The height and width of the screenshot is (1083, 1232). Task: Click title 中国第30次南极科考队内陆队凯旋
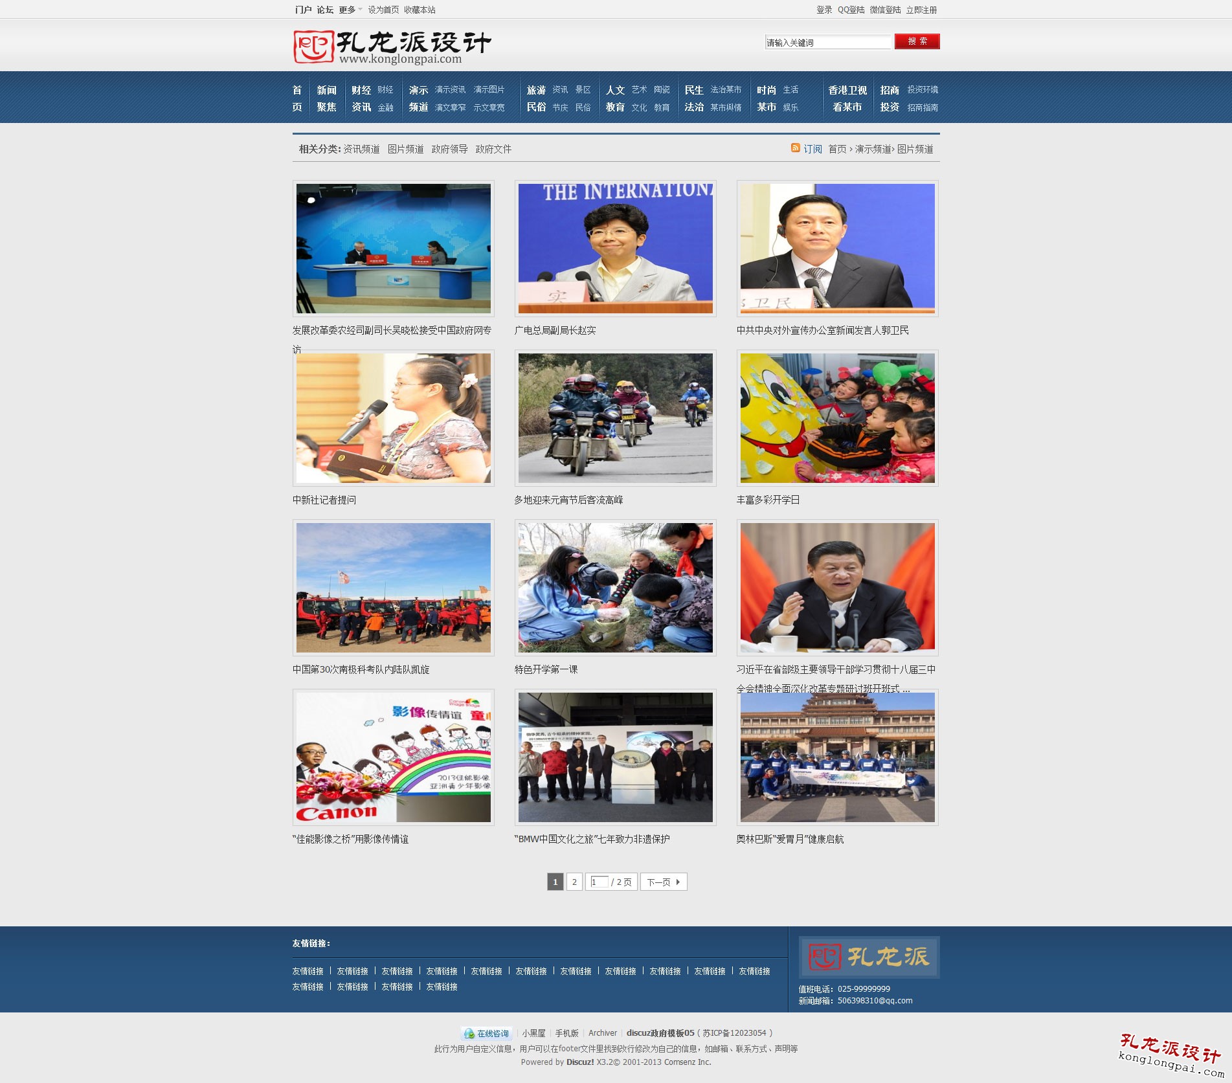[361, 669]
